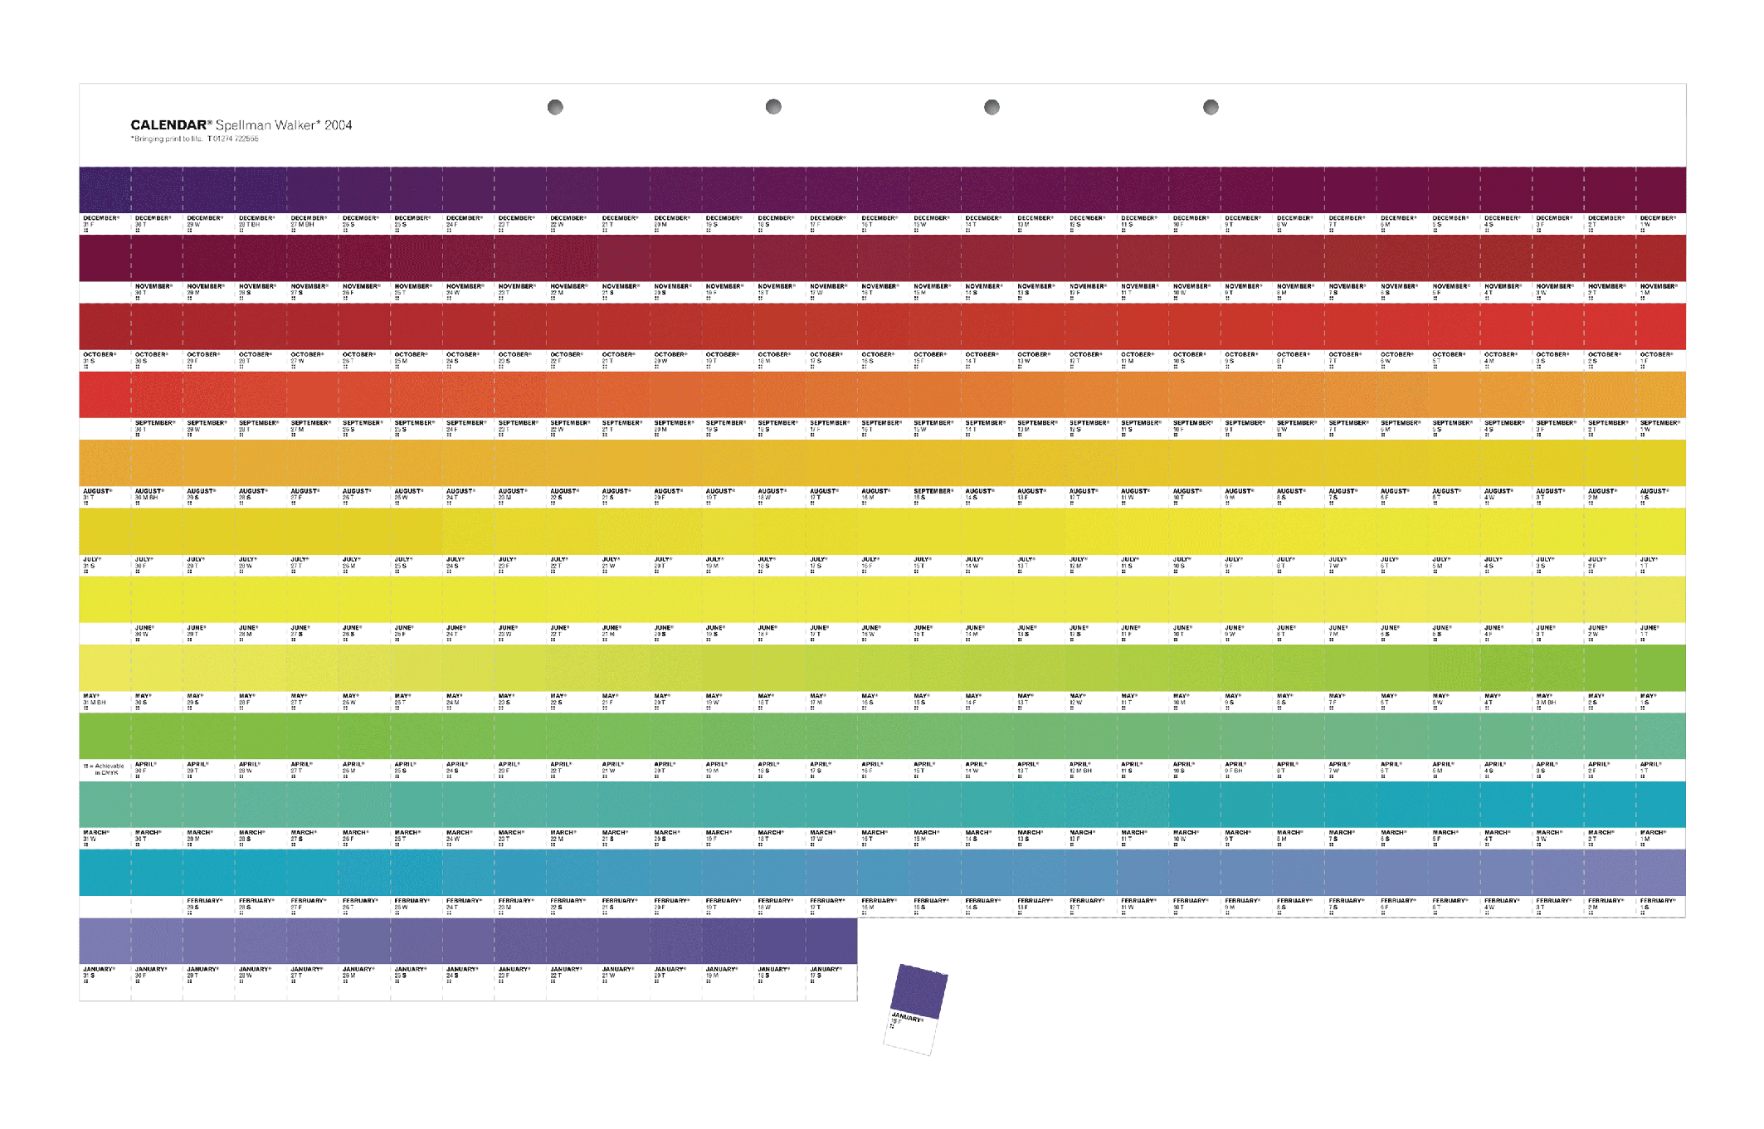Select the March 31 W teal swatch
1764x1129 pixels.
point(105,804)
